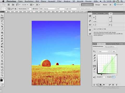Select the Eyedropper tool in the toolbox
125x93 pixels.
(2, 29)
